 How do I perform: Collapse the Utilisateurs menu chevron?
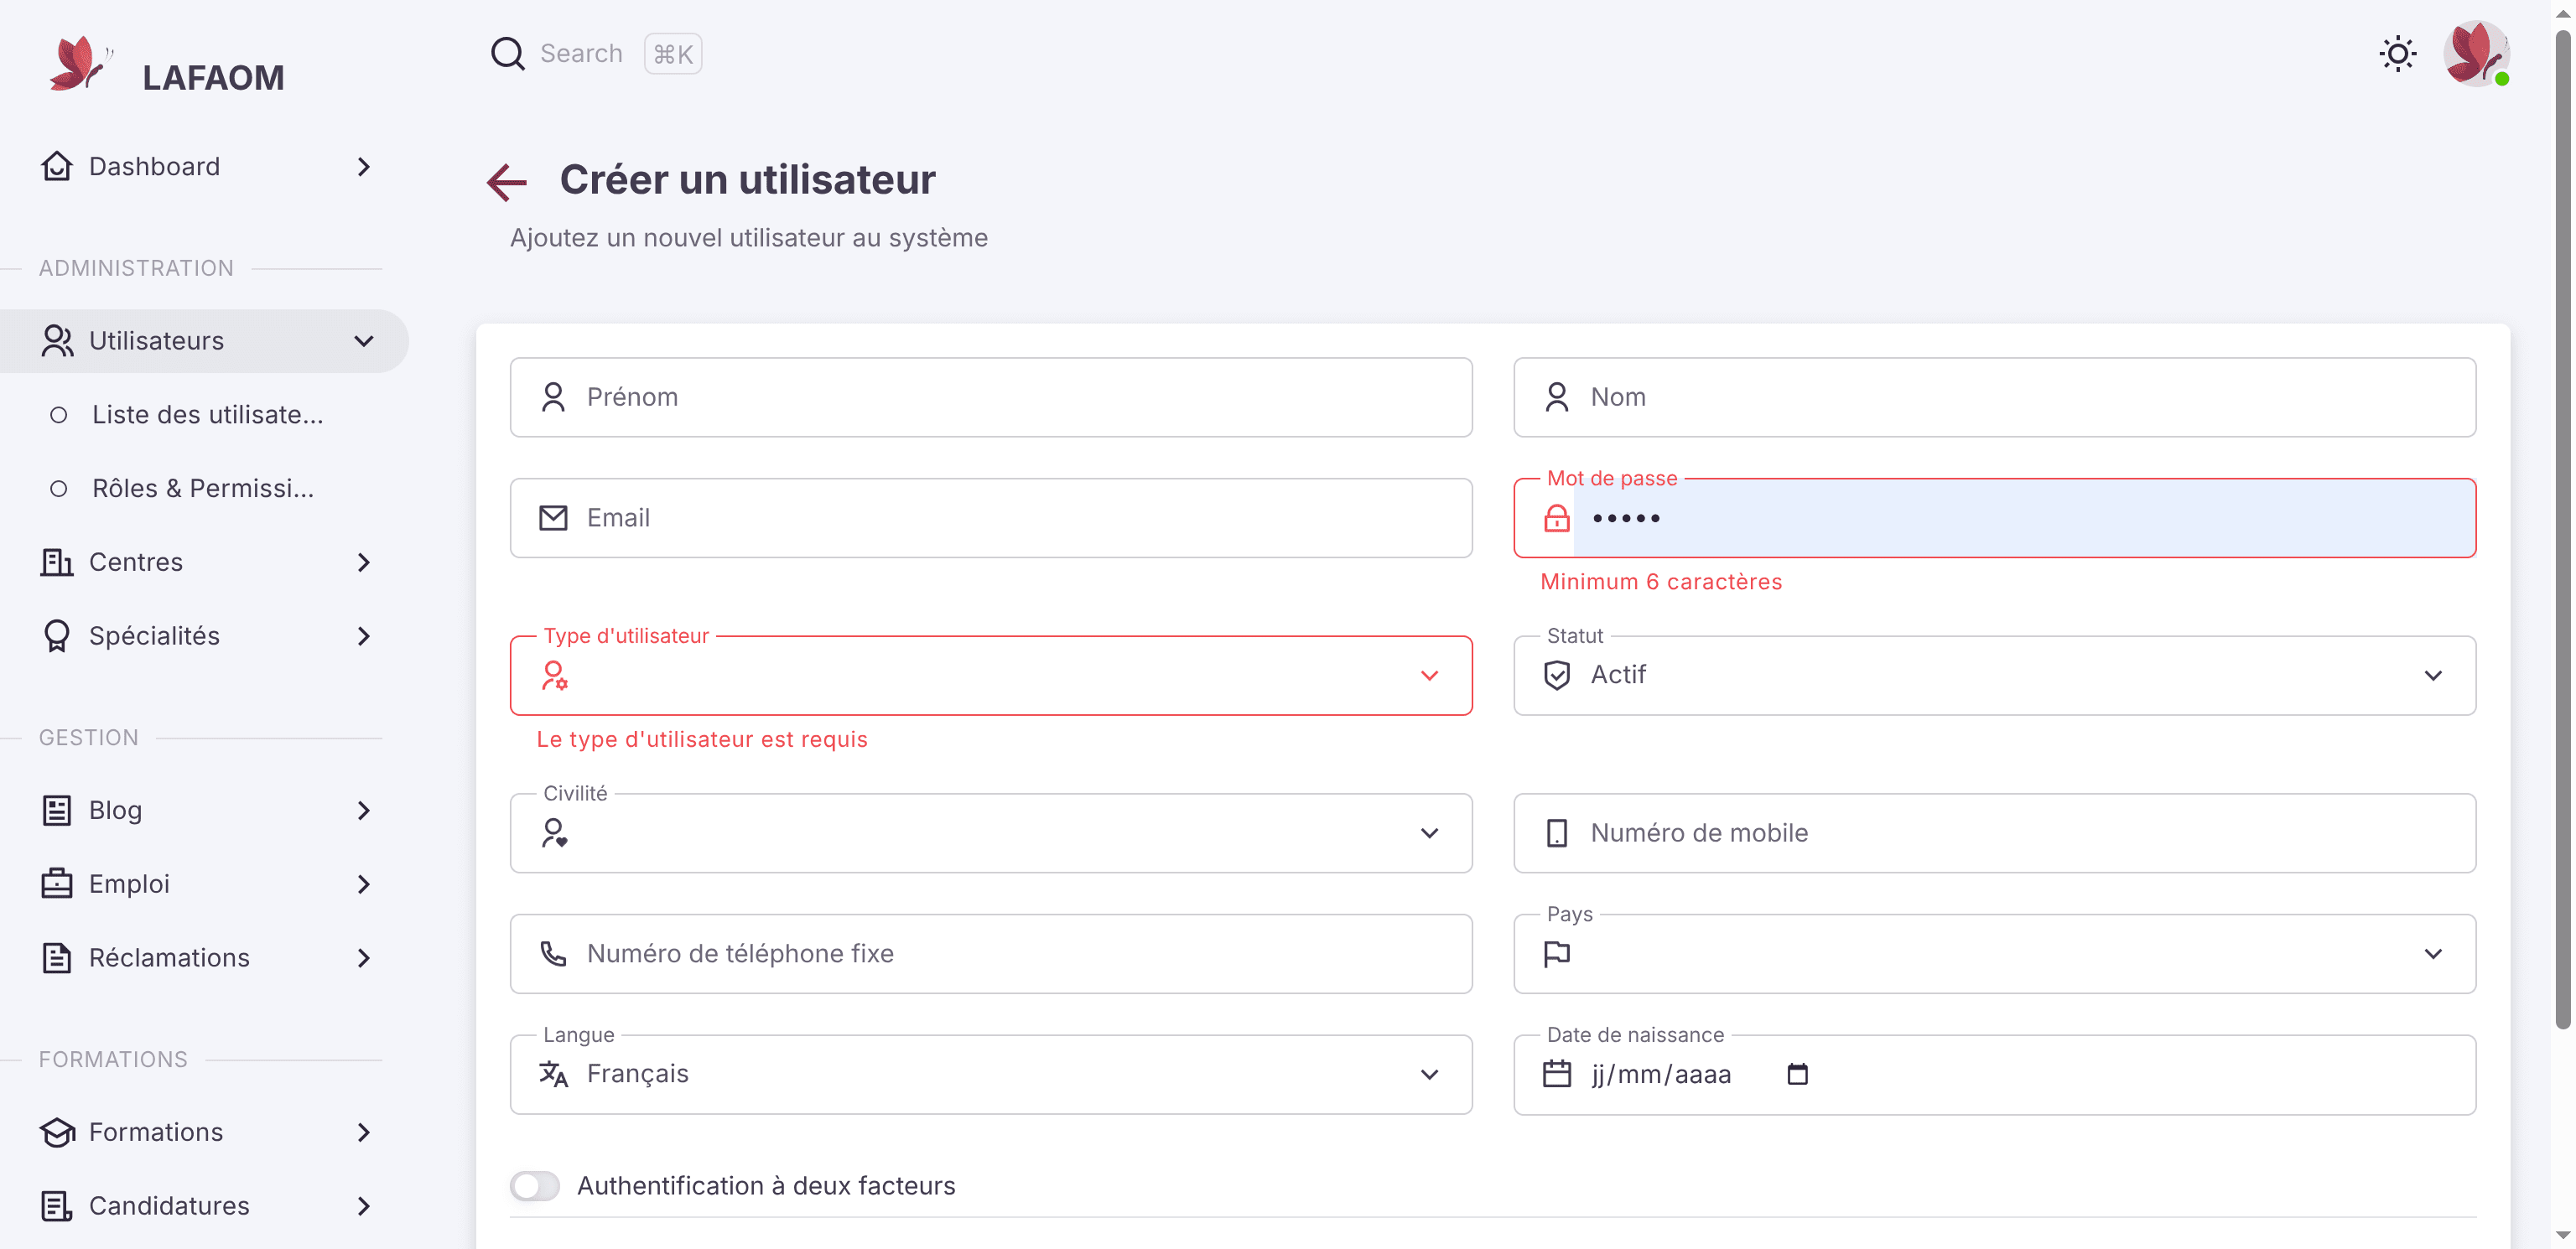[x=364, y=341]
